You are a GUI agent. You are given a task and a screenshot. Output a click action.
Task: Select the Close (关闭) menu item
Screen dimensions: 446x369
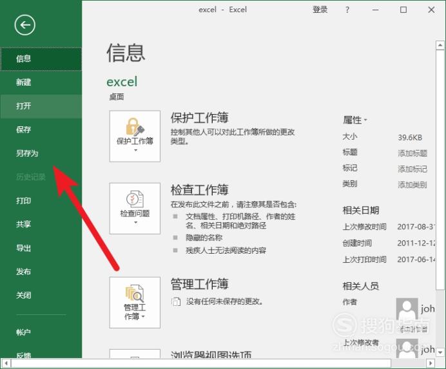coord(41,296)
